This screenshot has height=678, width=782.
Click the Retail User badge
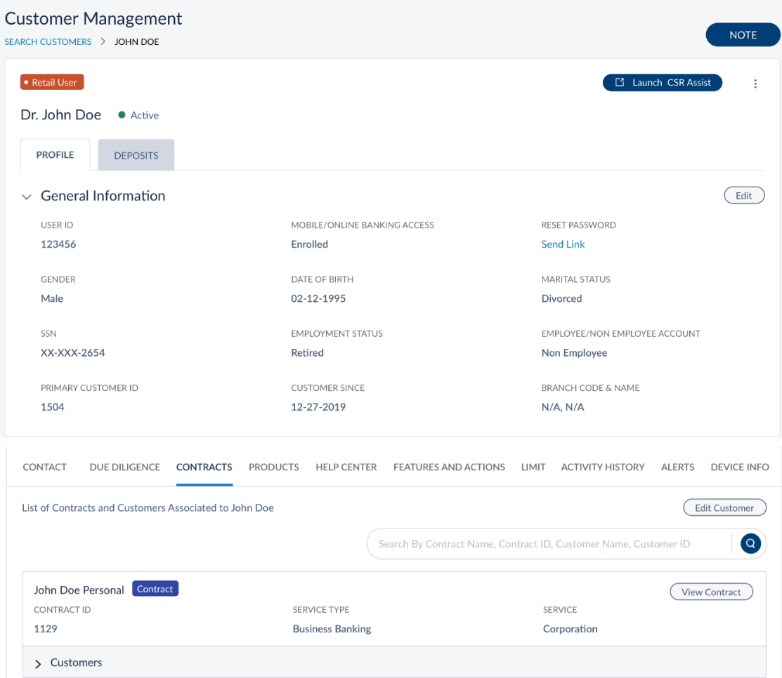pos(52,83)
